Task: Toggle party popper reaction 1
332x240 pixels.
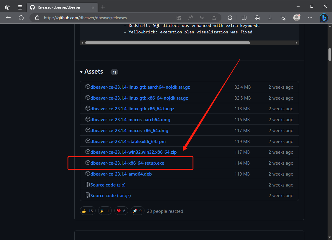Action: [x=105, y=211]
